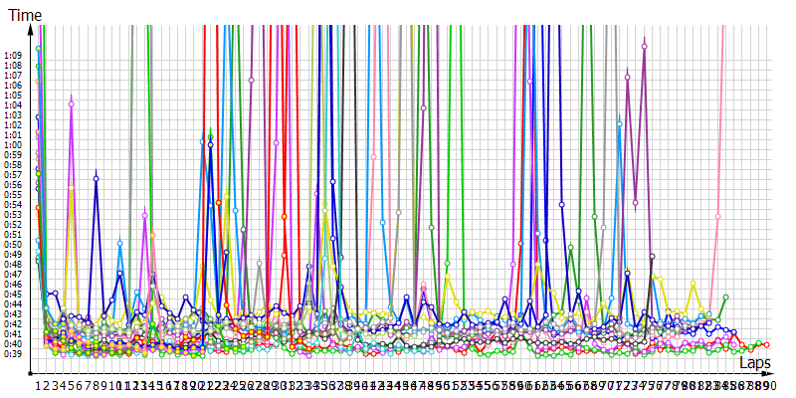Select the purple marker near 1:07 at lap 74
This screenshot has width=796, height=398.
coord(628,77)
